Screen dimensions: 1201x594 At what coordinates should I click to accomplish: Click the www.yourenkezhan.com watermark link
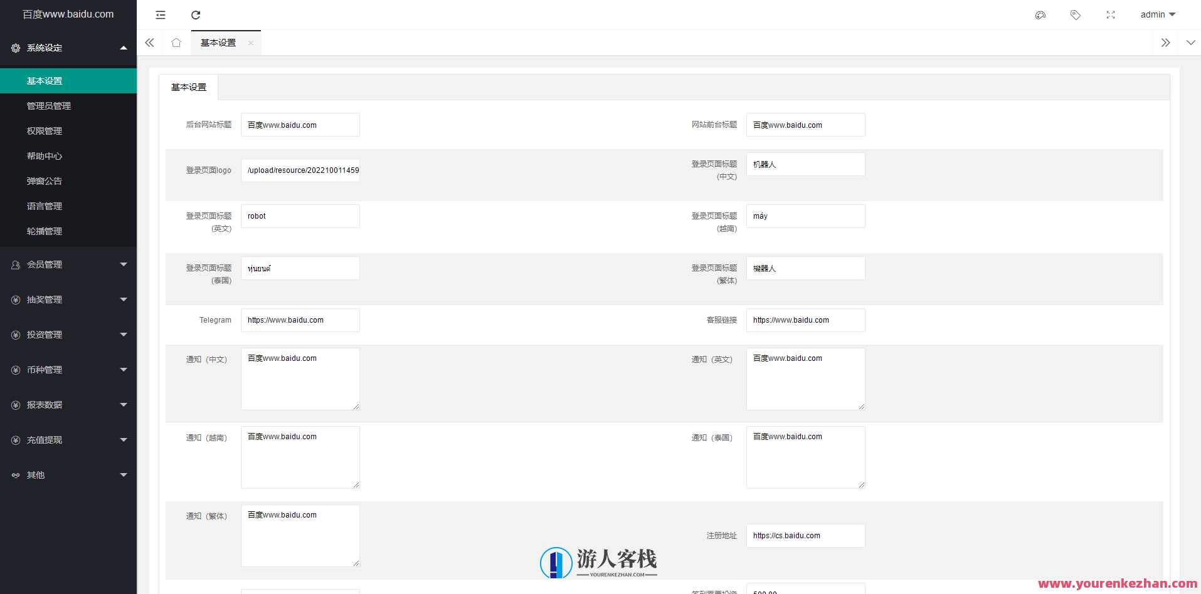pyautogui.click(x=1119, y=583)
